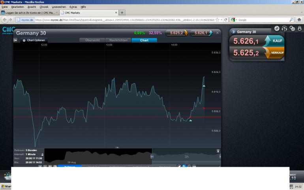The width and height of the screenshot is (304, 190).
Task: Go to the browser home page icon
Action: point(299,20)
